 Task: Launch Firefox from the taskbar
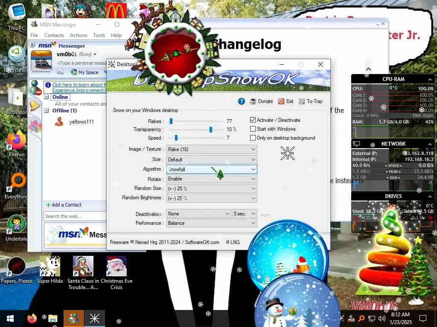tap(32, 318)
